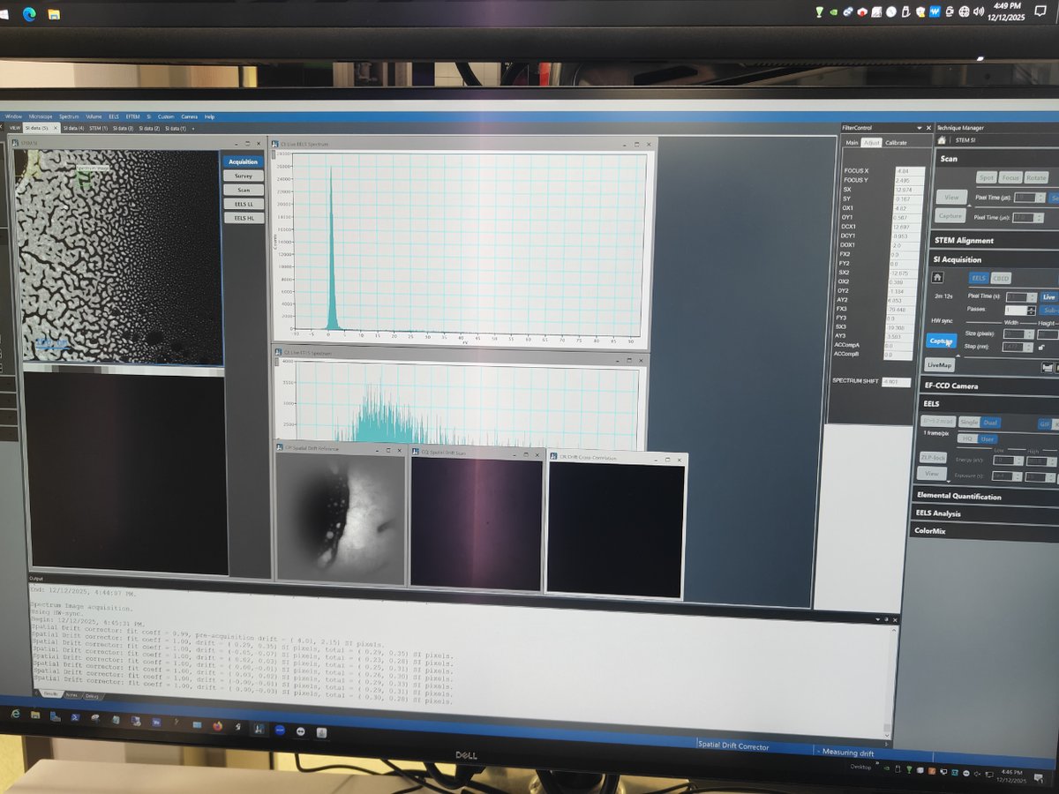Viewport: 1059px width, 794px height.
Task: Open the EFTEM menu
Action: click(x=133, y=116)
